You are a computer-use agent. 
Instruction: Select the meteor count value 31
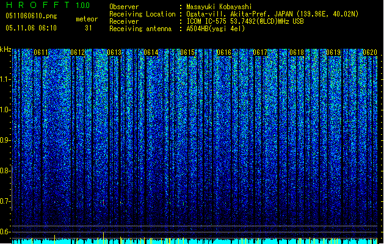[x=89, y=28]
